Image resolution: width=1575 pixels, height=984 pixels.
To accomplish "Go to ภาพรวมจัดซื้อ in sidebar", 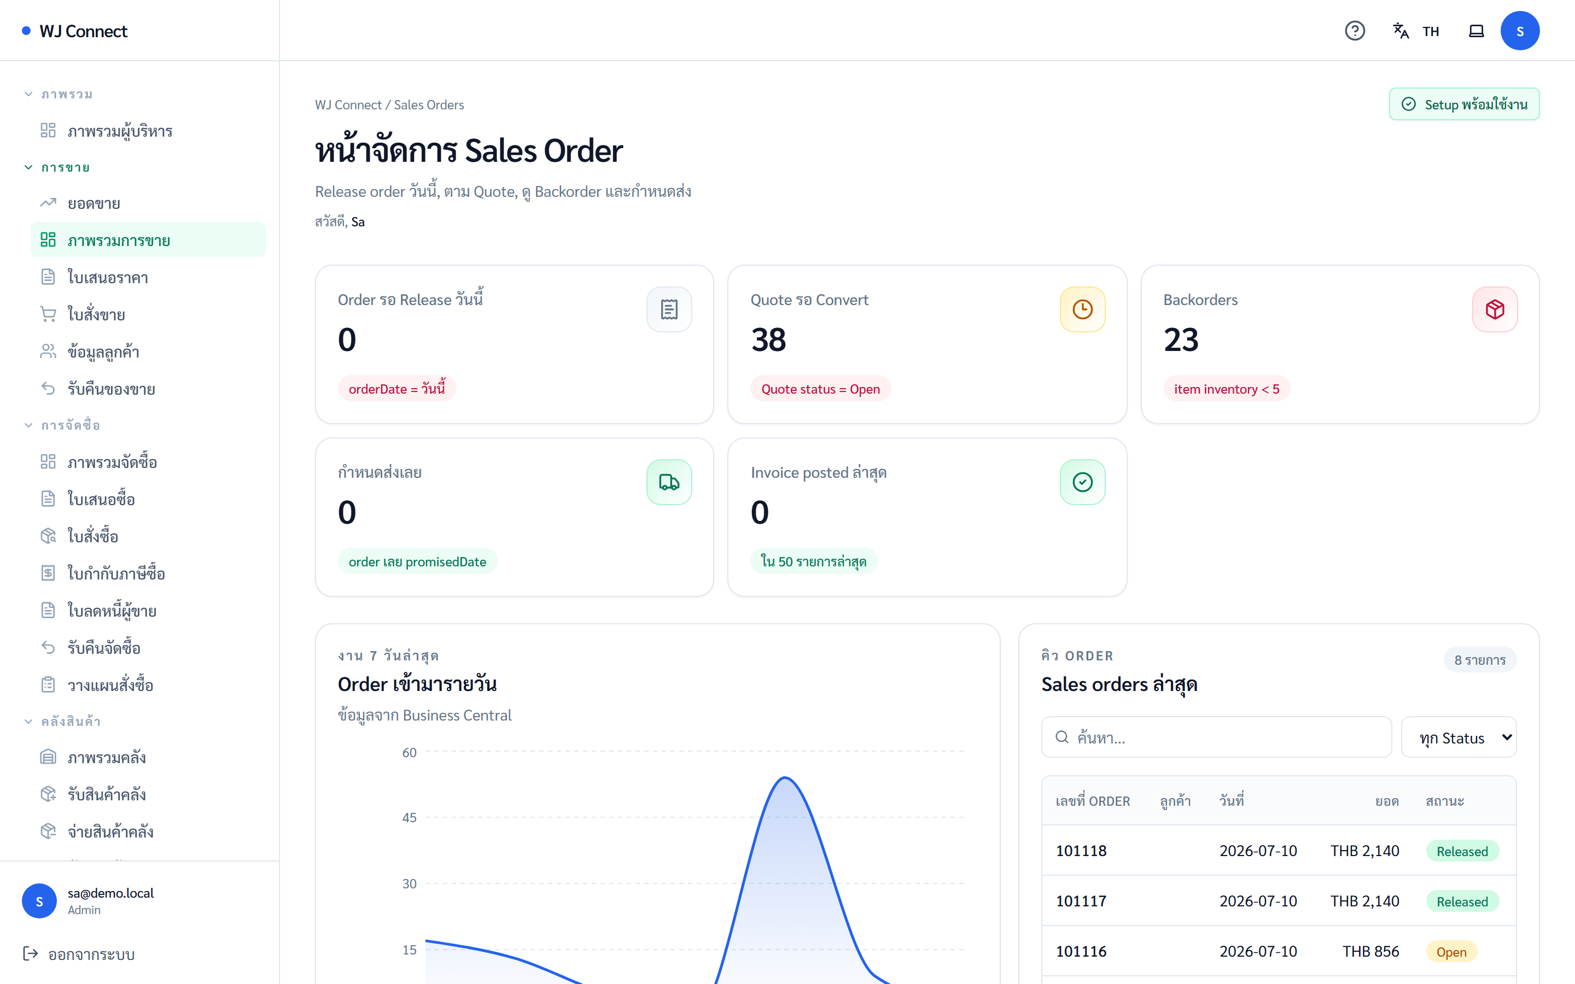I will (x=148, y=462).
